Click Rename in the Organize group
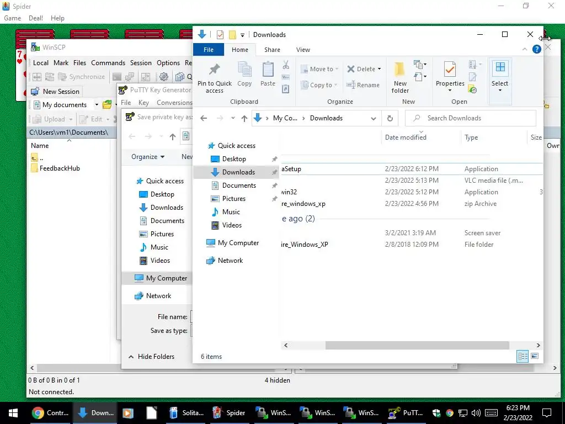 tap(363, 85)
